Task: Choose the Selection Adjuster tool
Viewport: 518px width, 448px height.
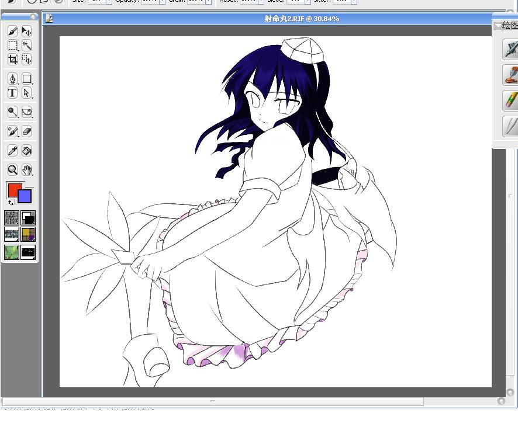Action: pos(27,60)
